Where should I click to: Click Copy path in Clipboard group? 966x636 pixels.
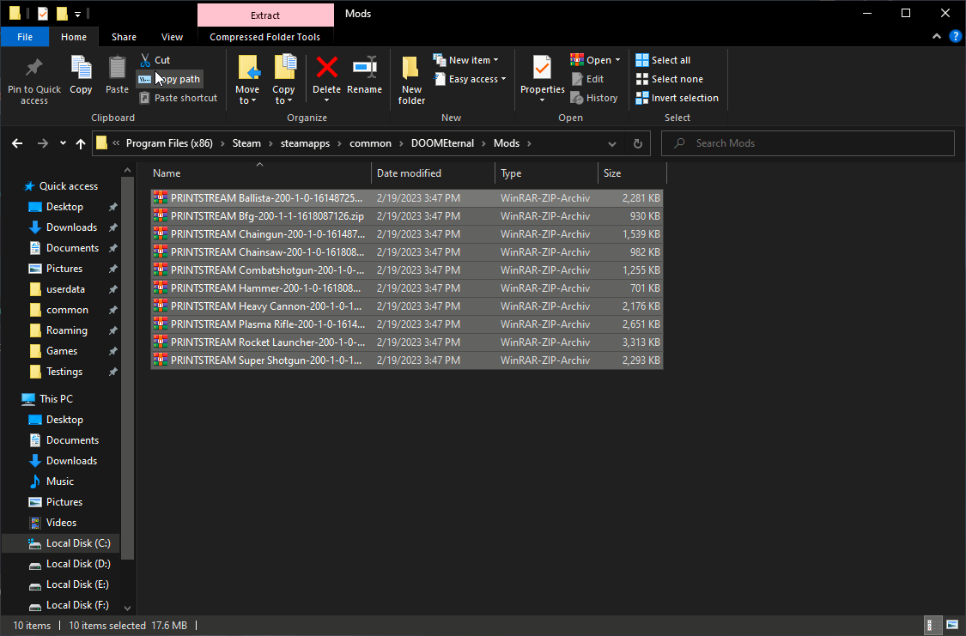point(170,79)
